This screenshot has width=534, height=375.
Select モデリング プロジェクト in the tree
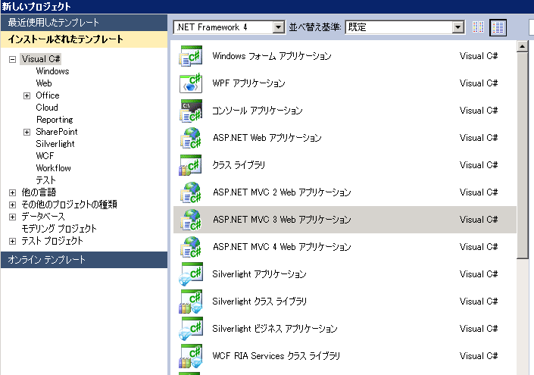59,229
